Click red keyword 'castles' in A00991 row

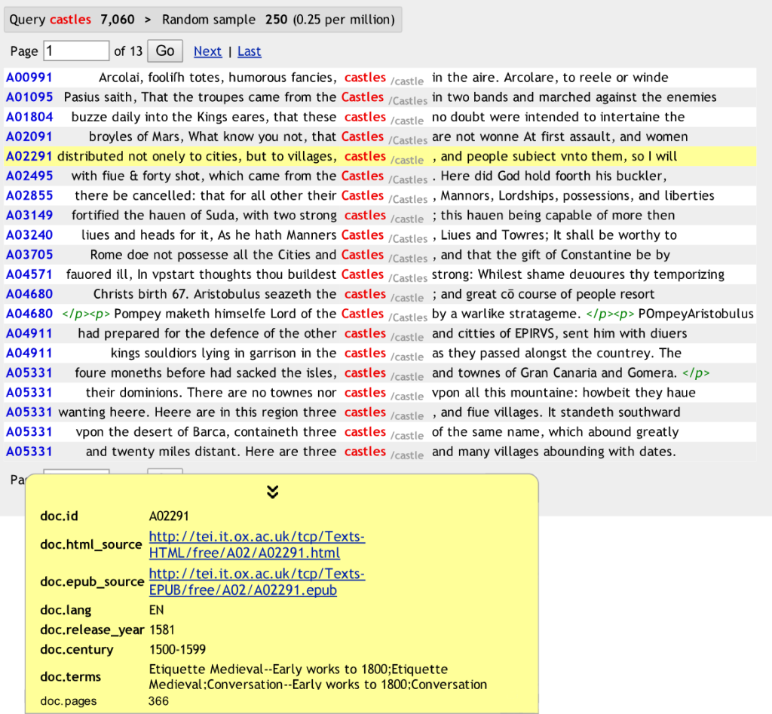point(365,78)
